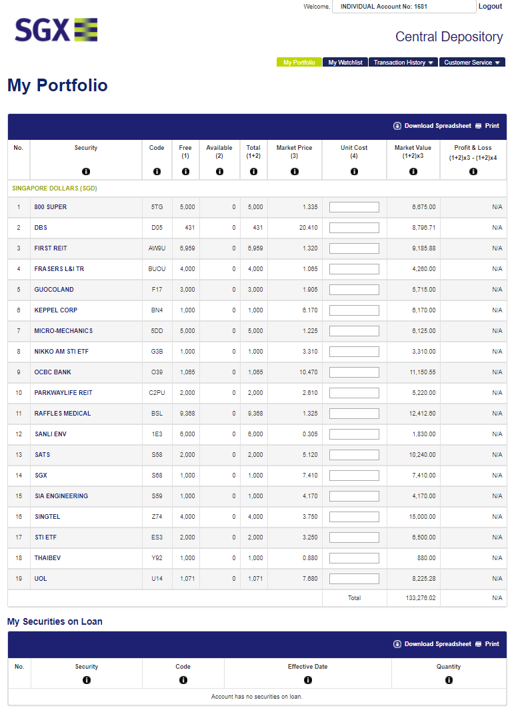Click Unit Cost field for KEPPEL CORP
The width and height of the screenshot is (522, 714).
(x=354, y=310)
